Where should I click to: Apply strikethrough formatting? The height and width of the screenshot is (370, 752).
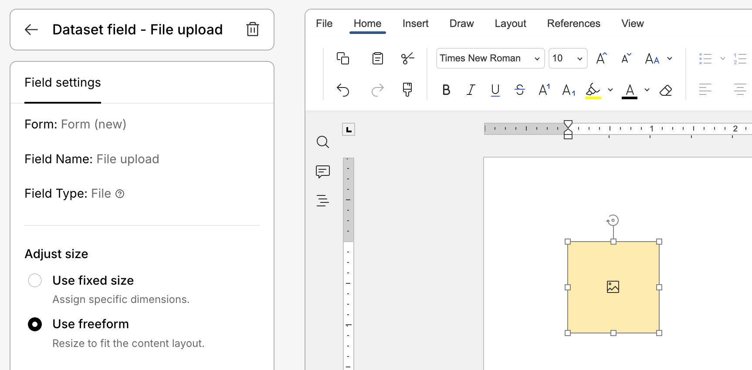[x=519, y=90]
